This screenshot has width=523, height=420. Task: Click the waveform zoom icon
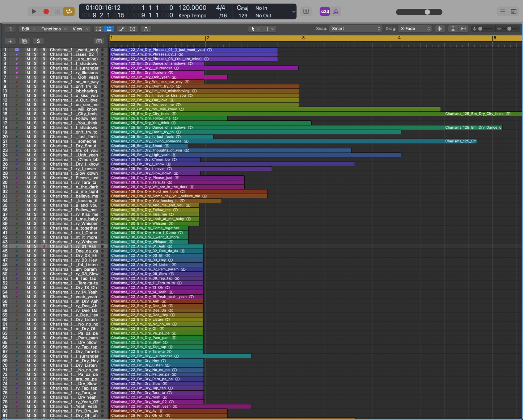(440, 29)
